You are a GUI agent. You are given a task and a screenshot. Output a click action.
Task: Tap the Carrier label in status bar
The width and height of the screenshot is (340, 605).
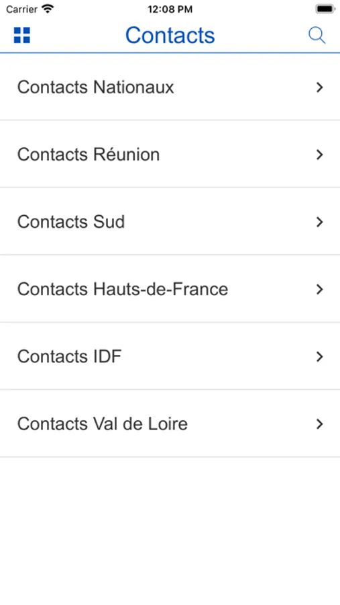(x=21, y=9)
